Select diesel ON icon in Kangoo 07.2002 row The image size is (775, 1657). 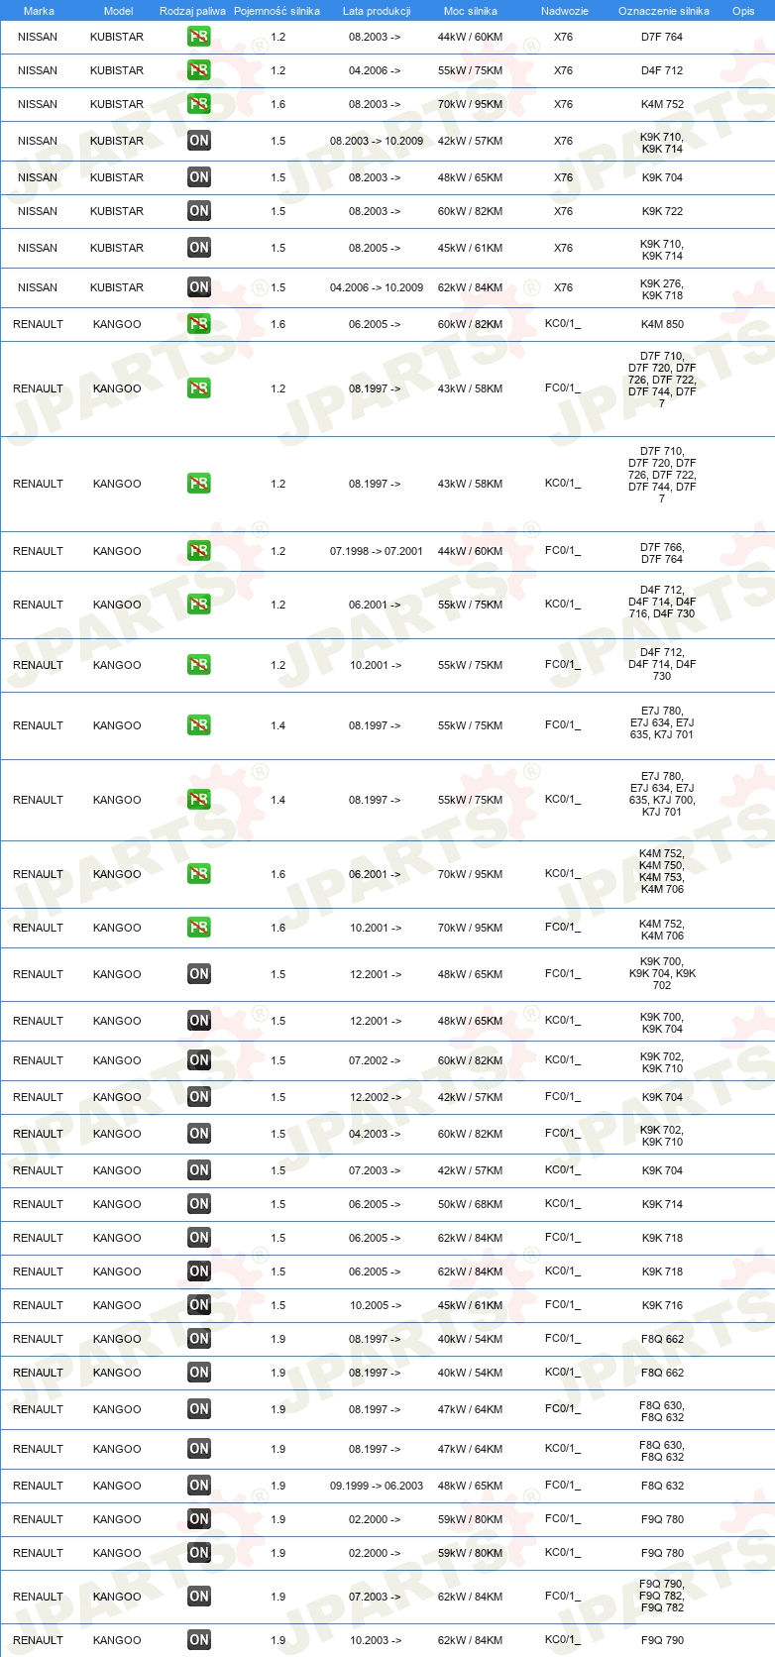pos(199,1060)
